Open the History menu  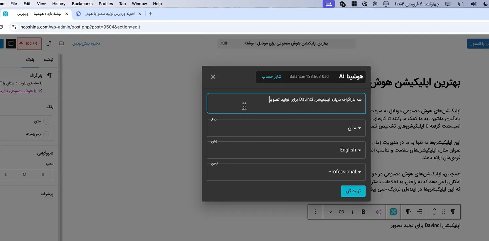pos(59,4)
